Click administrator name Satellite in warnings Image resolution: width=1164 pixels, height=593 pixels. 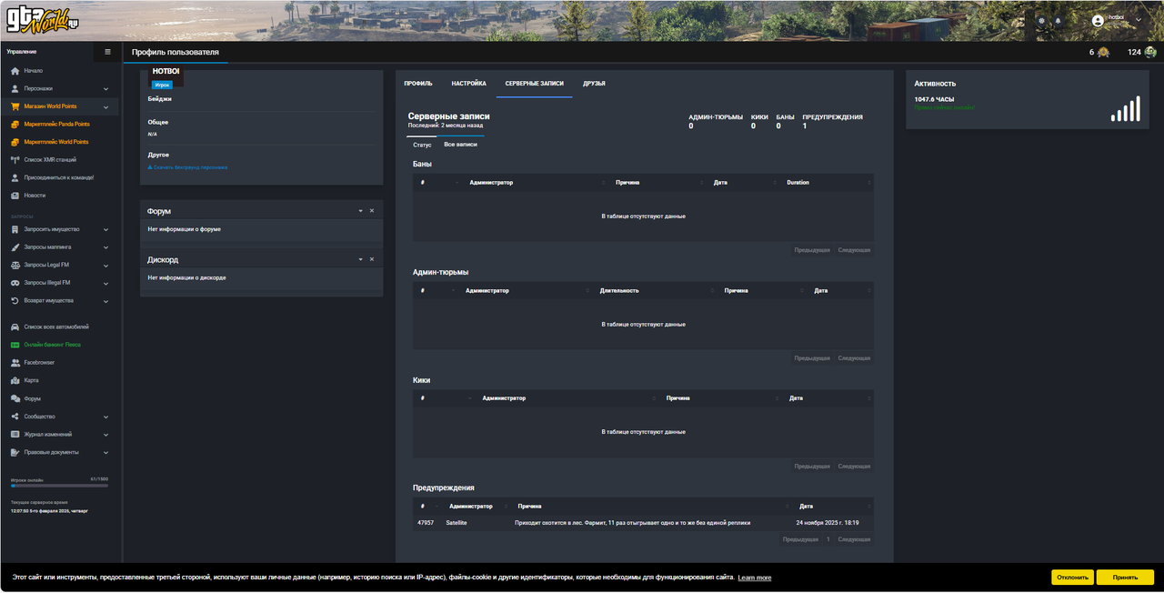pos(457,523)
